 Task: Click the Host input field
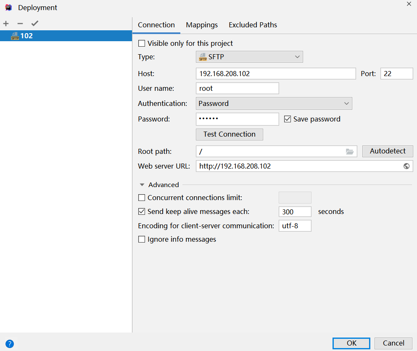pyautogui.click(x=275, y=74)
